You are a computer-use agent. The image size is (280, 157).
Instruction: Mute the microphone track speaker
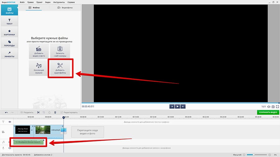point(10,148)
